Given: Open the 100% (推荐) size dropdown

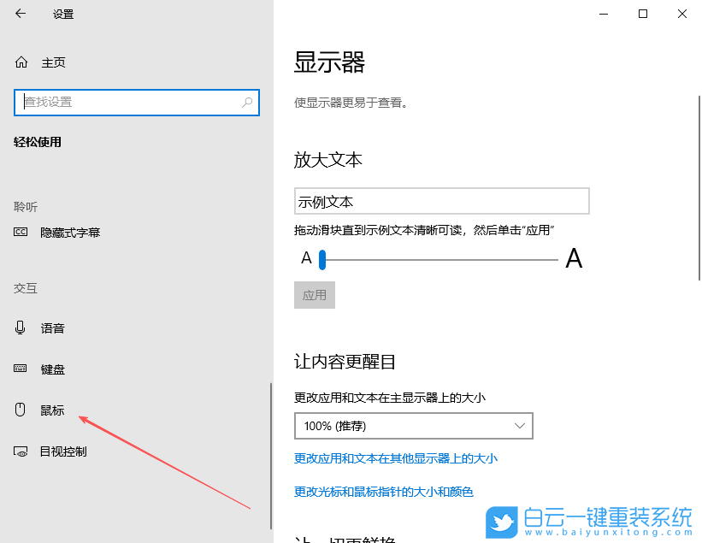Looking at the screenshot, I should coord(414,425).
